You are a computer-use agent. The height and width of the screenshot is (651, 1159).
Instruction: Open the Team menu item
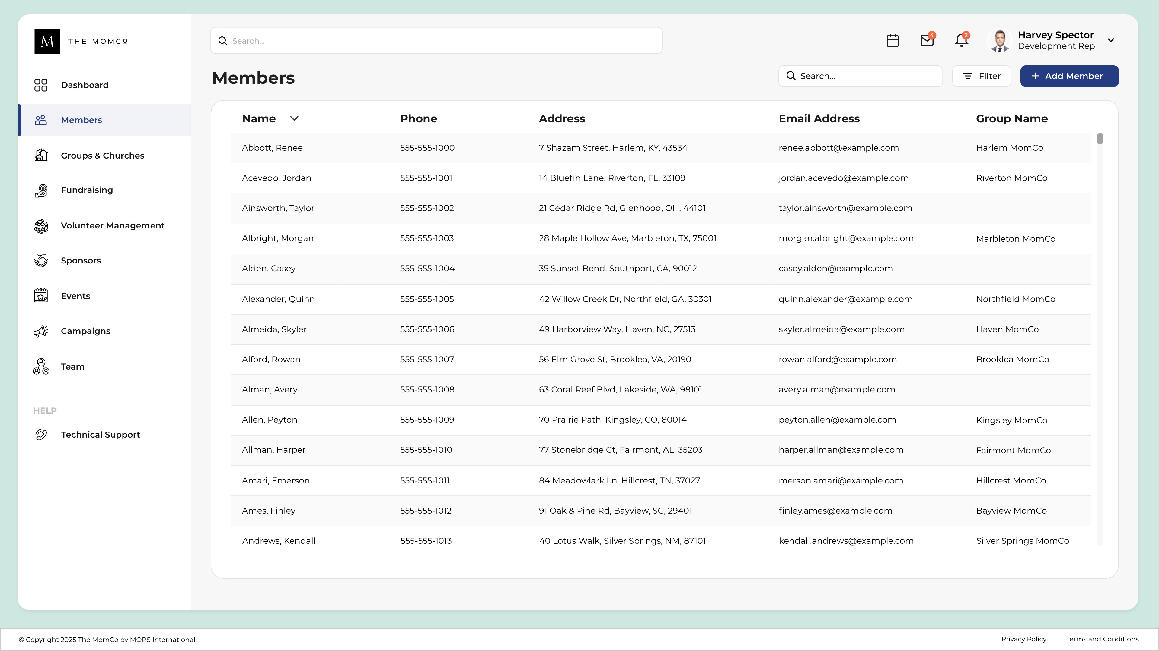pyautogui.click(x=72, y=366)
